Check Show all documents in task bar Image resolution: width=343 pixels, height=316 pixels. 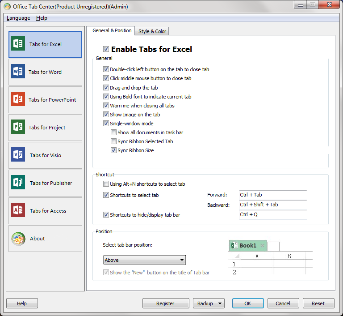(x=113, y=132)
